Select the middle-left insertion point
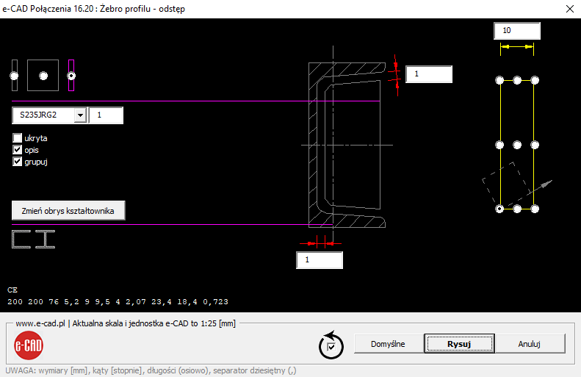This screenshot has height=377, width=581. click(x=499, y=145)
